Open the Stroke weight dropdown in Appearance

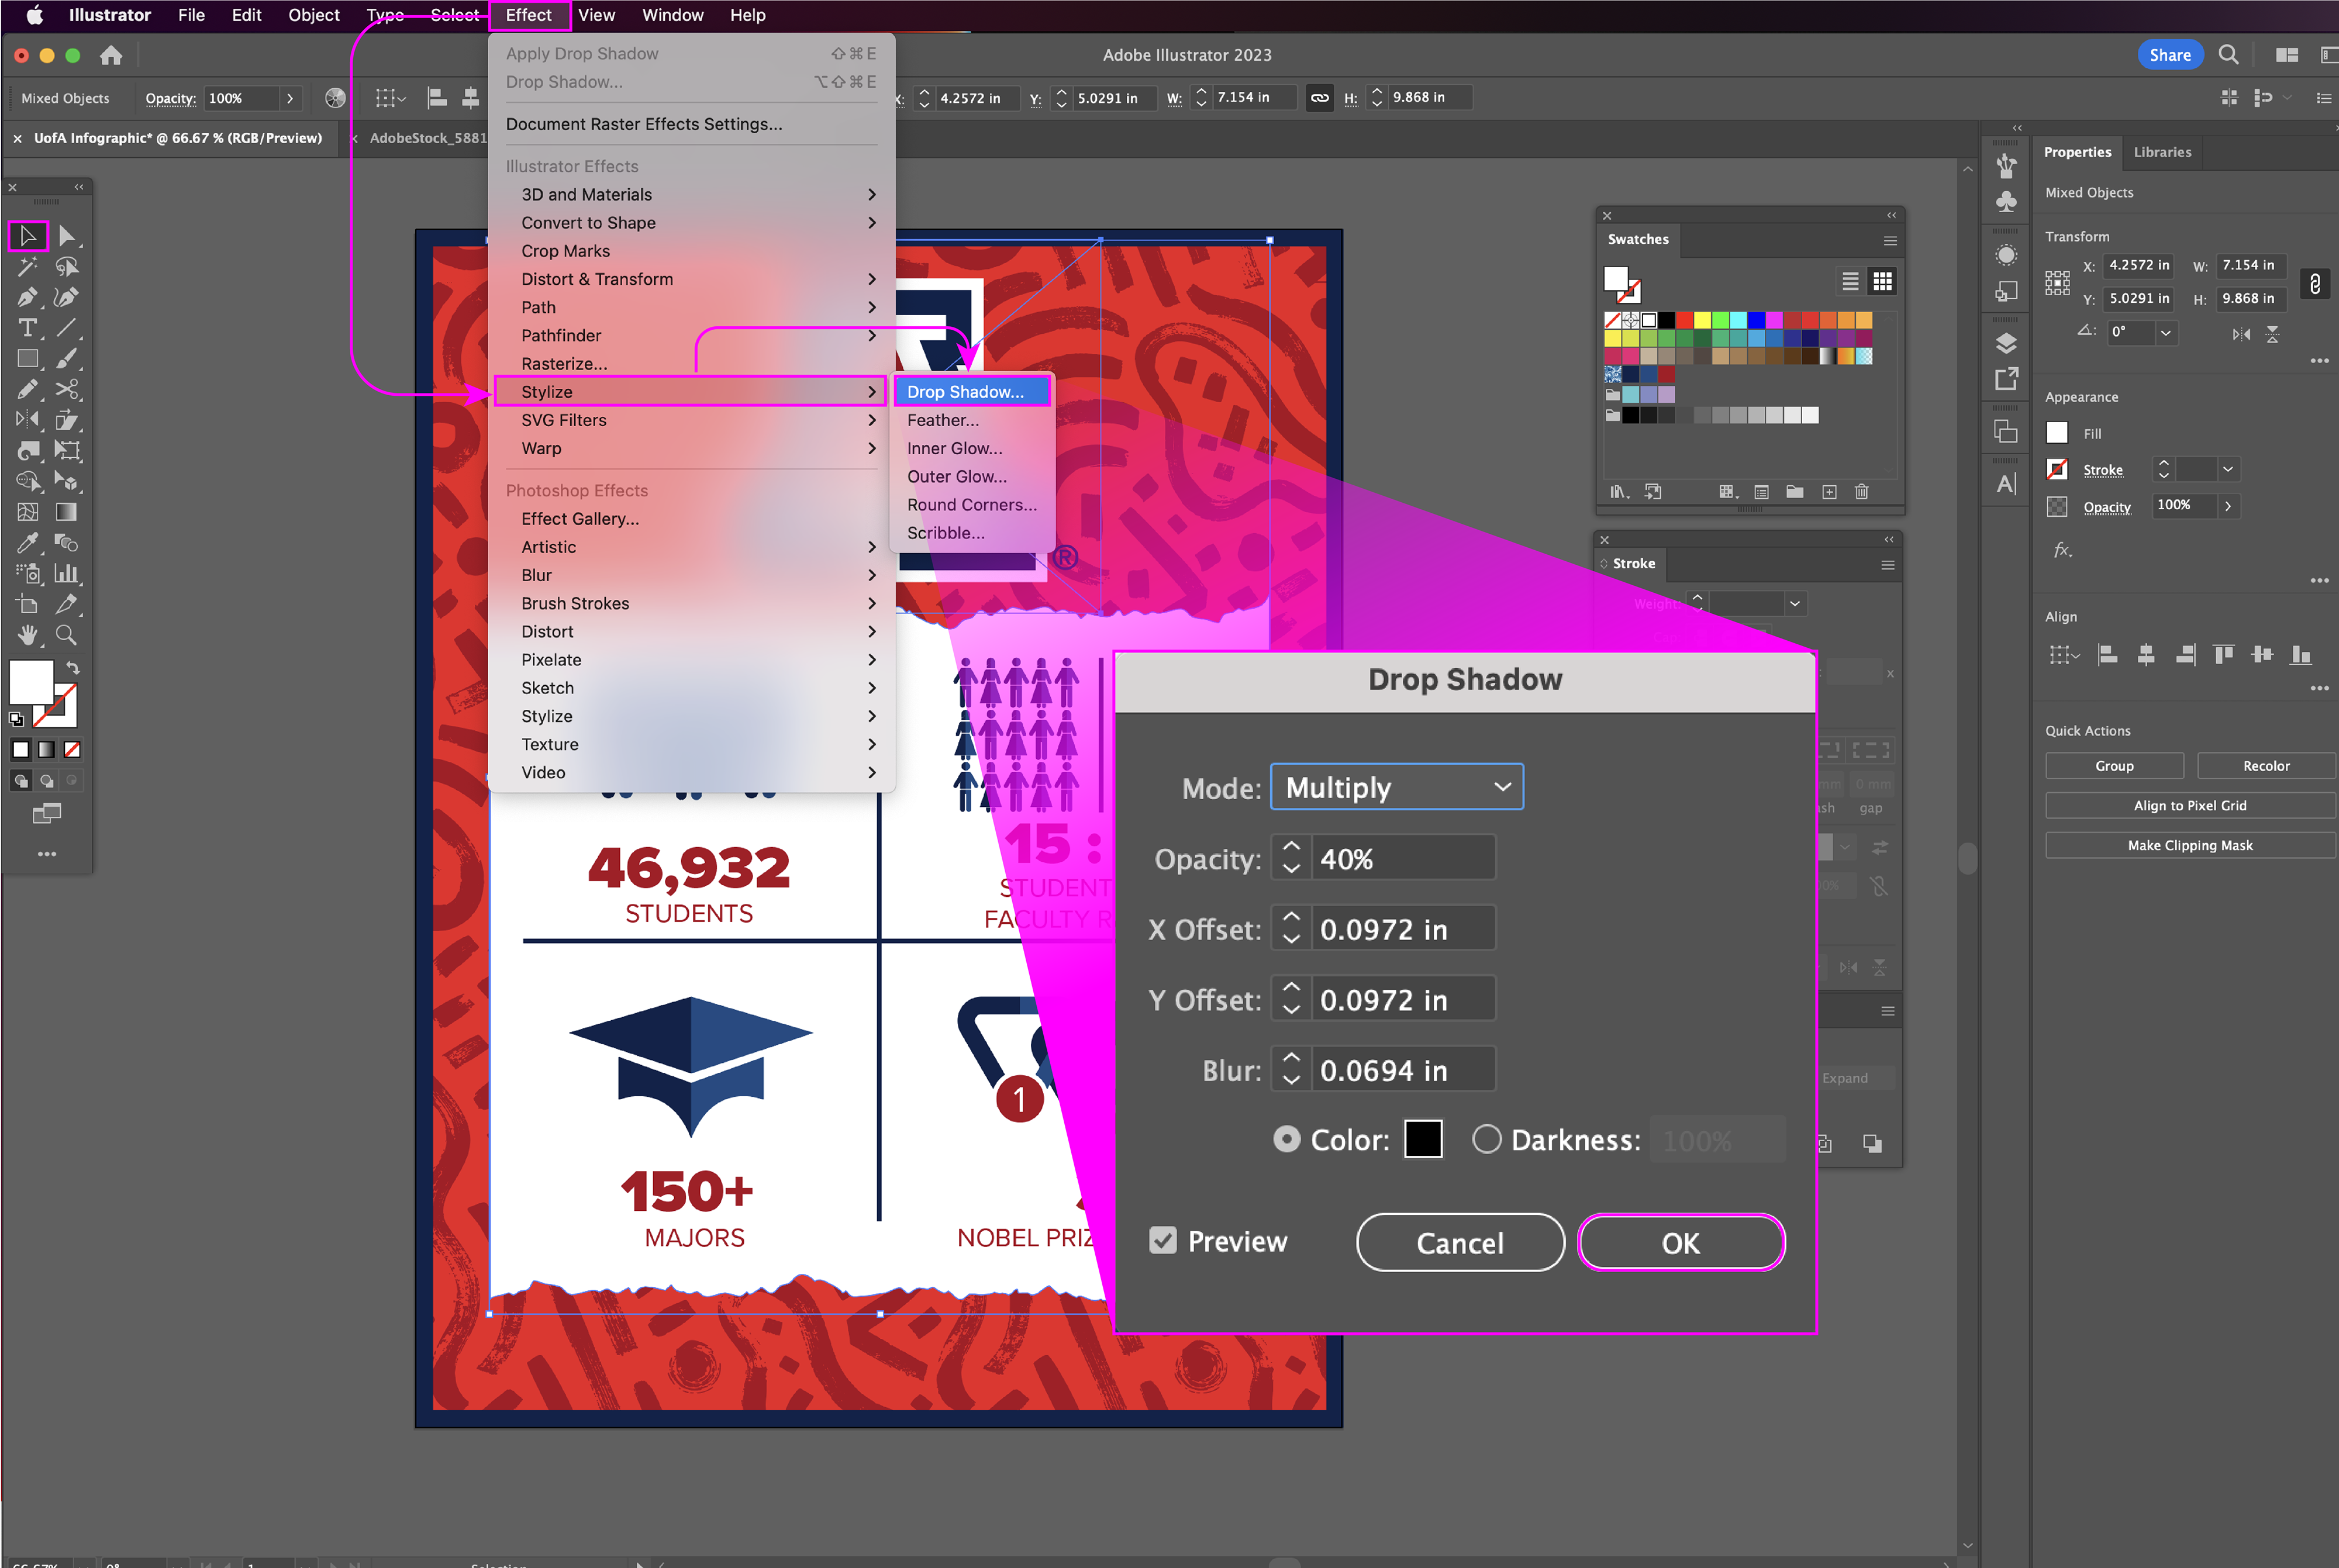point(2227,469)
